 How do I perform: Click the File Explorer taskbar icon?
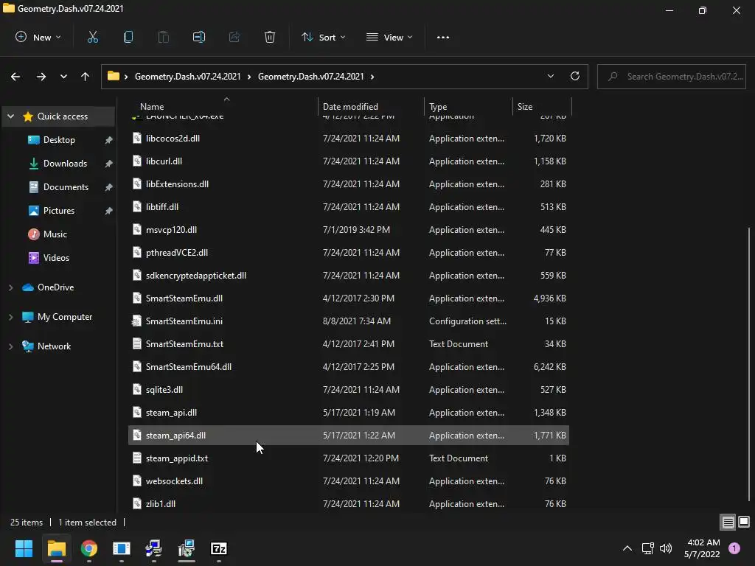coord(56,548)
